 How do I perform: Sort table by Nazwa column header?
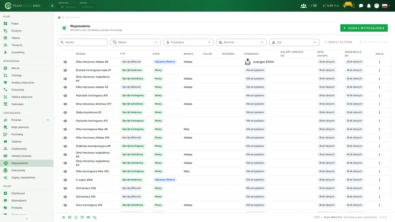point(81,54)
